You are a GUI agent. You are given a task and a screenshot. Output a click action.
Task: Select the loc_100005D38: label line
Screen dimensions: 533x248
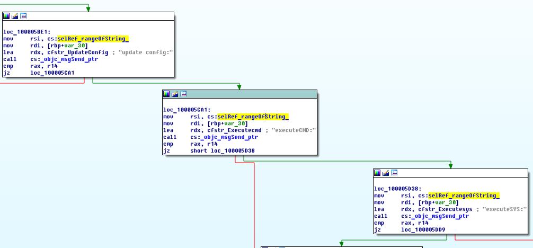(398, 189)
